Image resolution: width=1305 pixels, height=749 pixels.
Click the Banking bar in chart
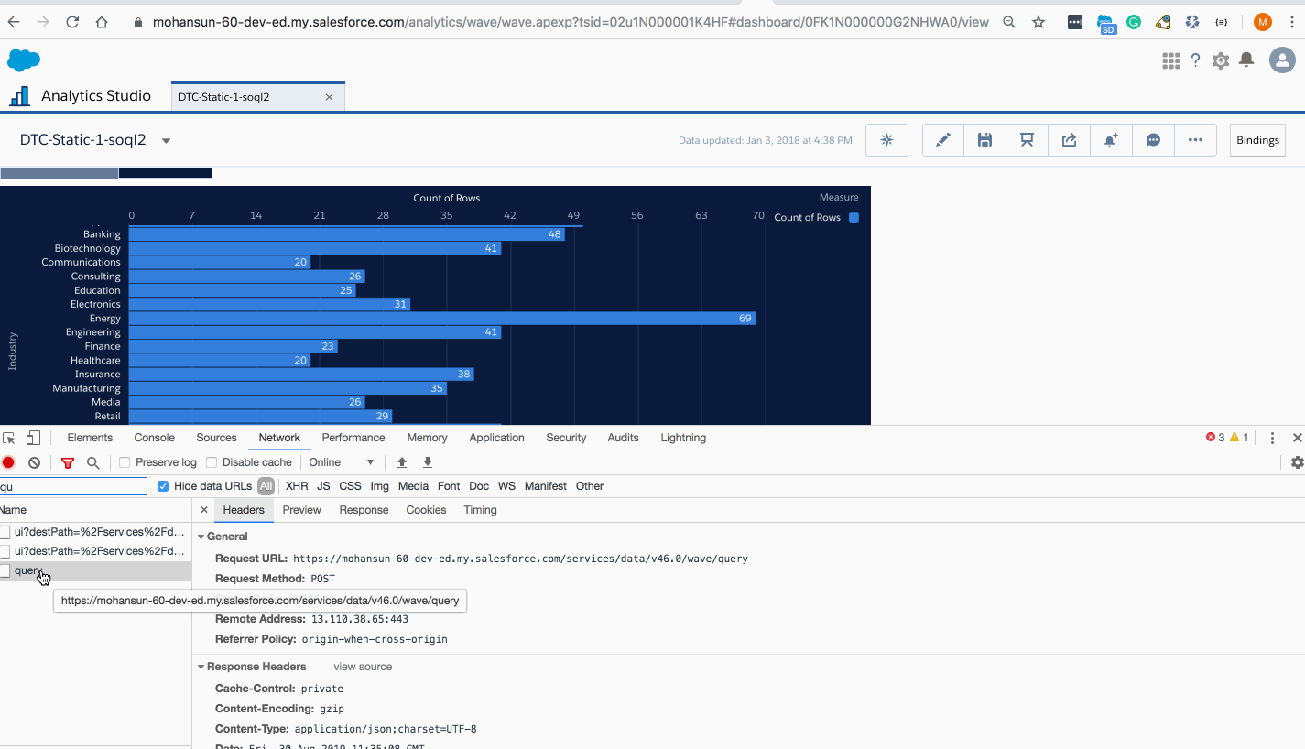point(346,234)
